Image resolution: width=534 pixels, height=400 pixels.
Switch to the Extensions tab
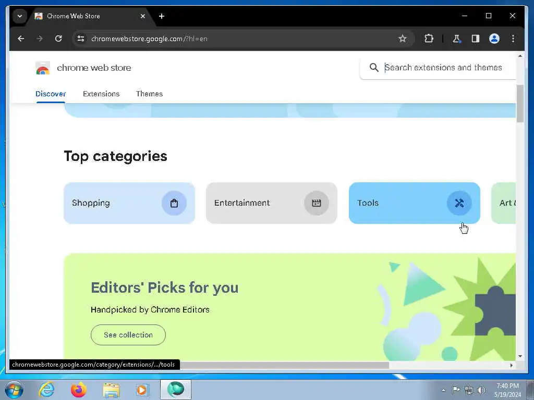[101, 94]
